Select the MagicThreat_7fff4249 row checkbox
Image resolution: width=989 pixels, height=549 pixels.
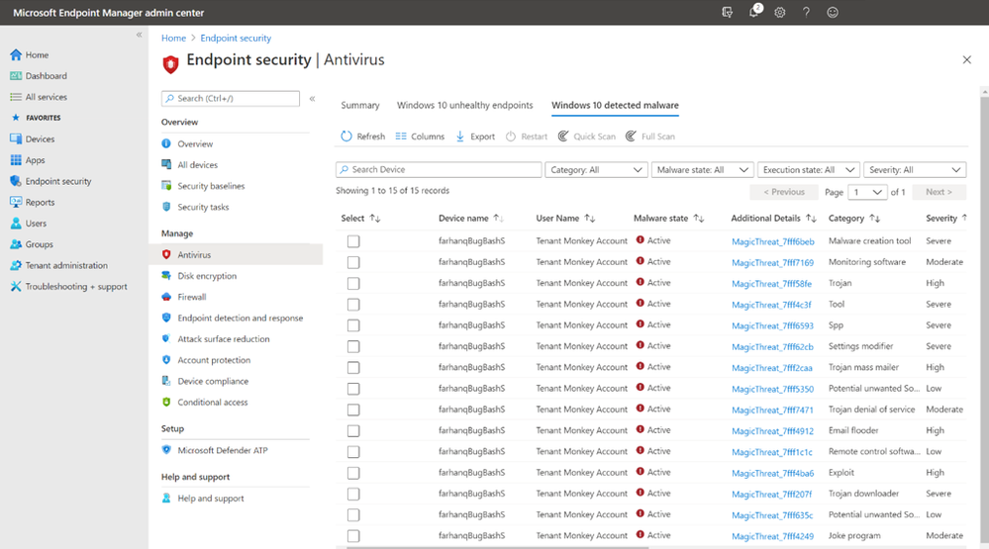(x=353, y=536)
